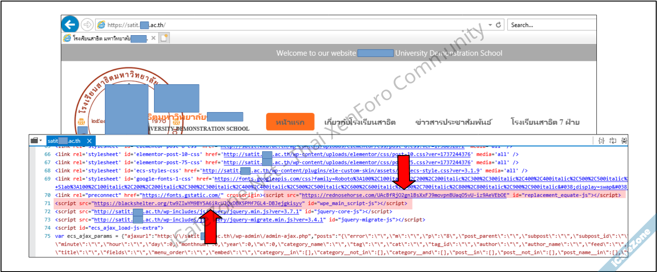The height and width of the screenshot is (272, 657).
Task: Expand the address bar history dropdown arrow
Action: tap(490, 25)
